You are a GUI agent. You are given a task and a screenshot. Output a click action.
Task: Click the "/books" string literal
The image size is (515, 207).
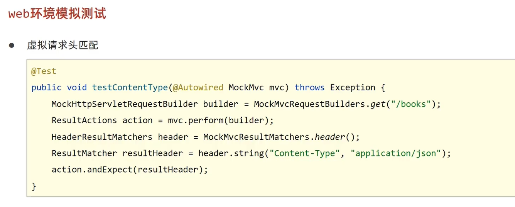pyautogui.click(x=413, y=104)
